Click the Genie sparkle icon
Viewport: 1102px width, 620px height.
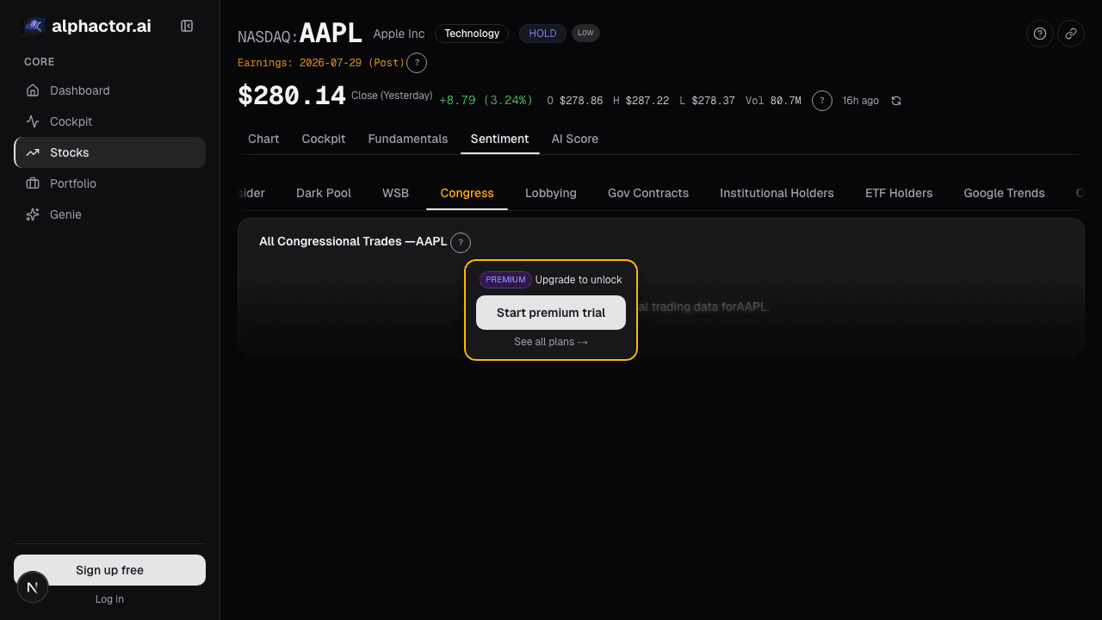pos(33,214)
